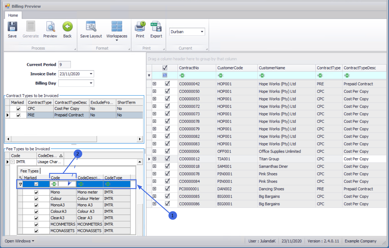Click the Save icon in ribbon

point(12,27)
